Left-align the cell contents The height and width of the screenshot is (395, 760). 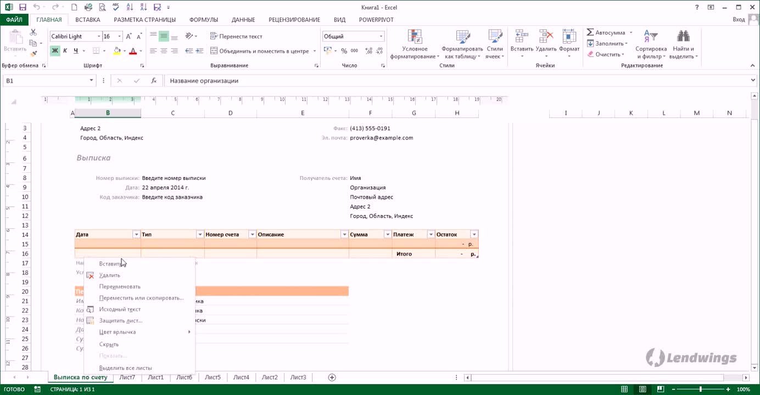(x=153, y=51)
